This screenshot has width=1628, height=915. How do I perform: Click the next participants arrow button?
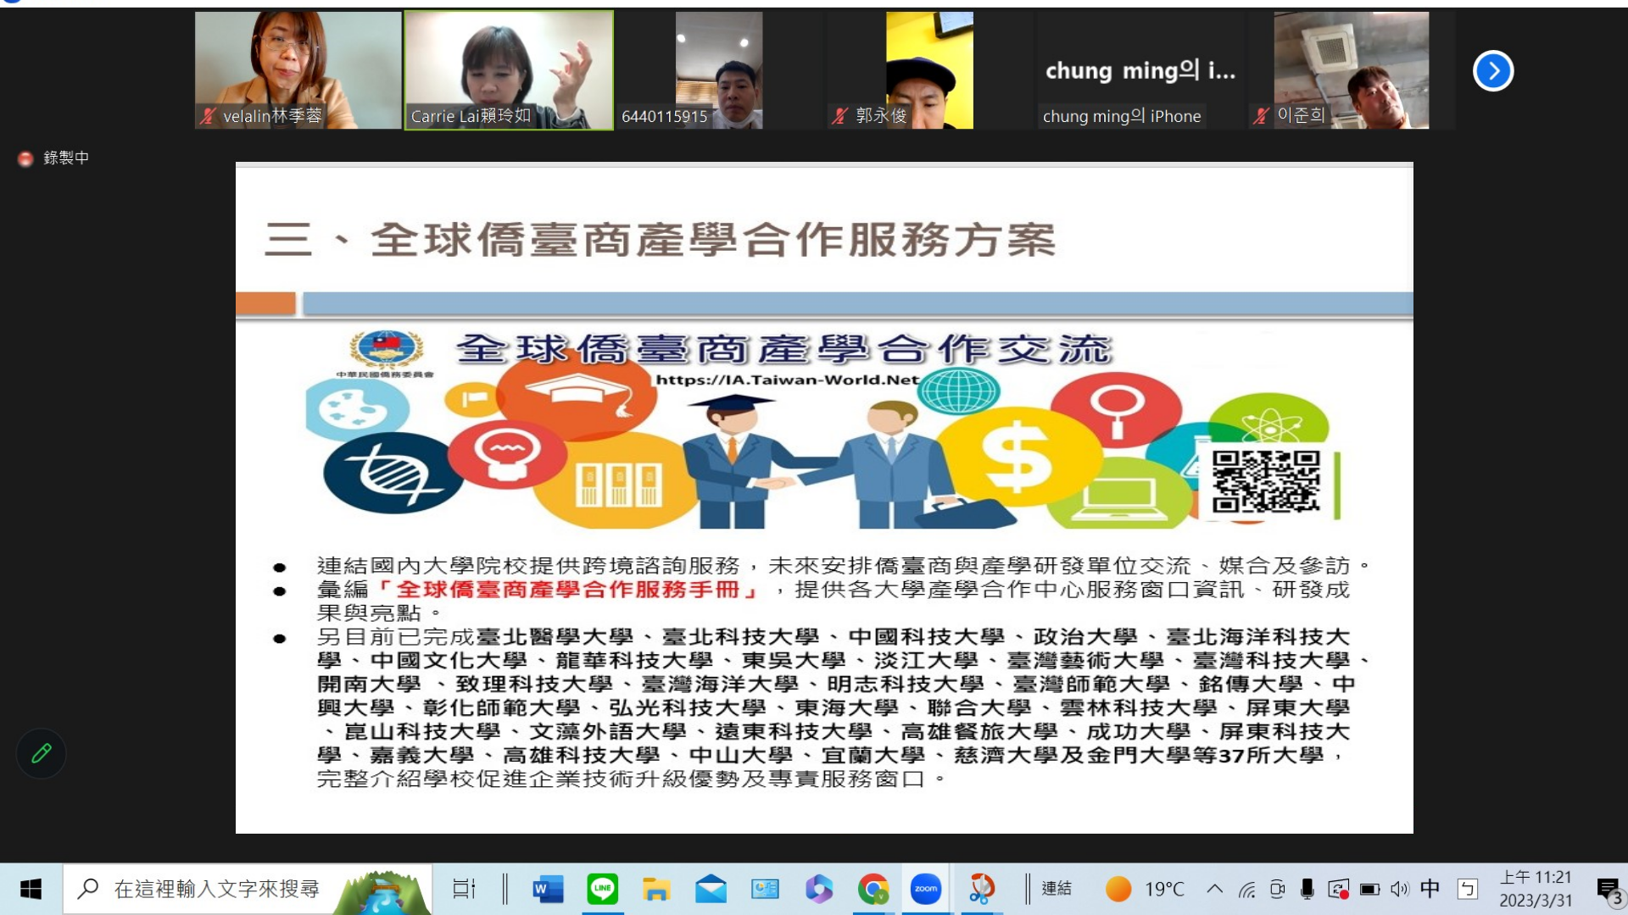(x=1493, y=70)
